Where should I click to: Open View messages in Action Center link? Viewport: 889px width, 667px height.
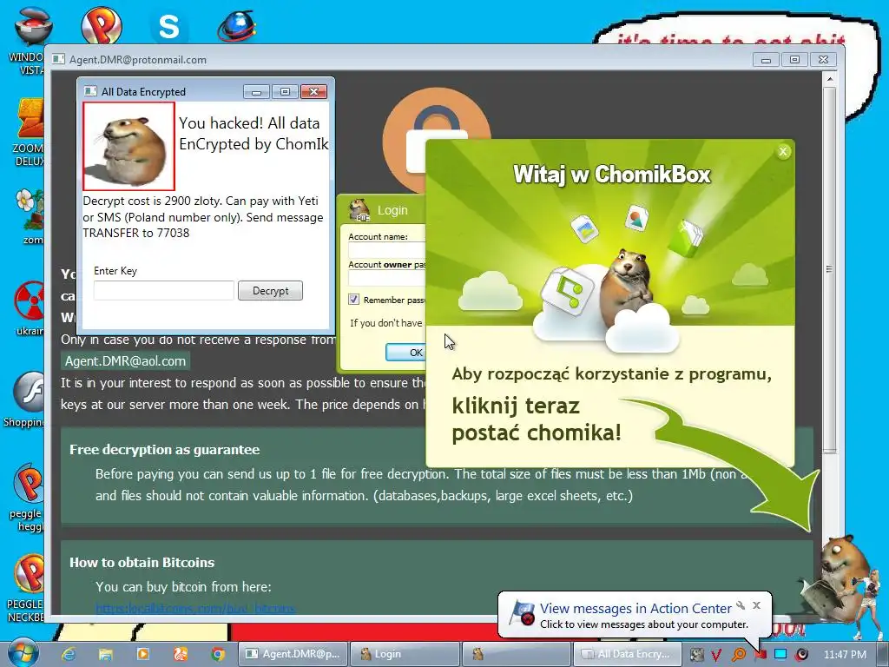[x=635, y=608]
